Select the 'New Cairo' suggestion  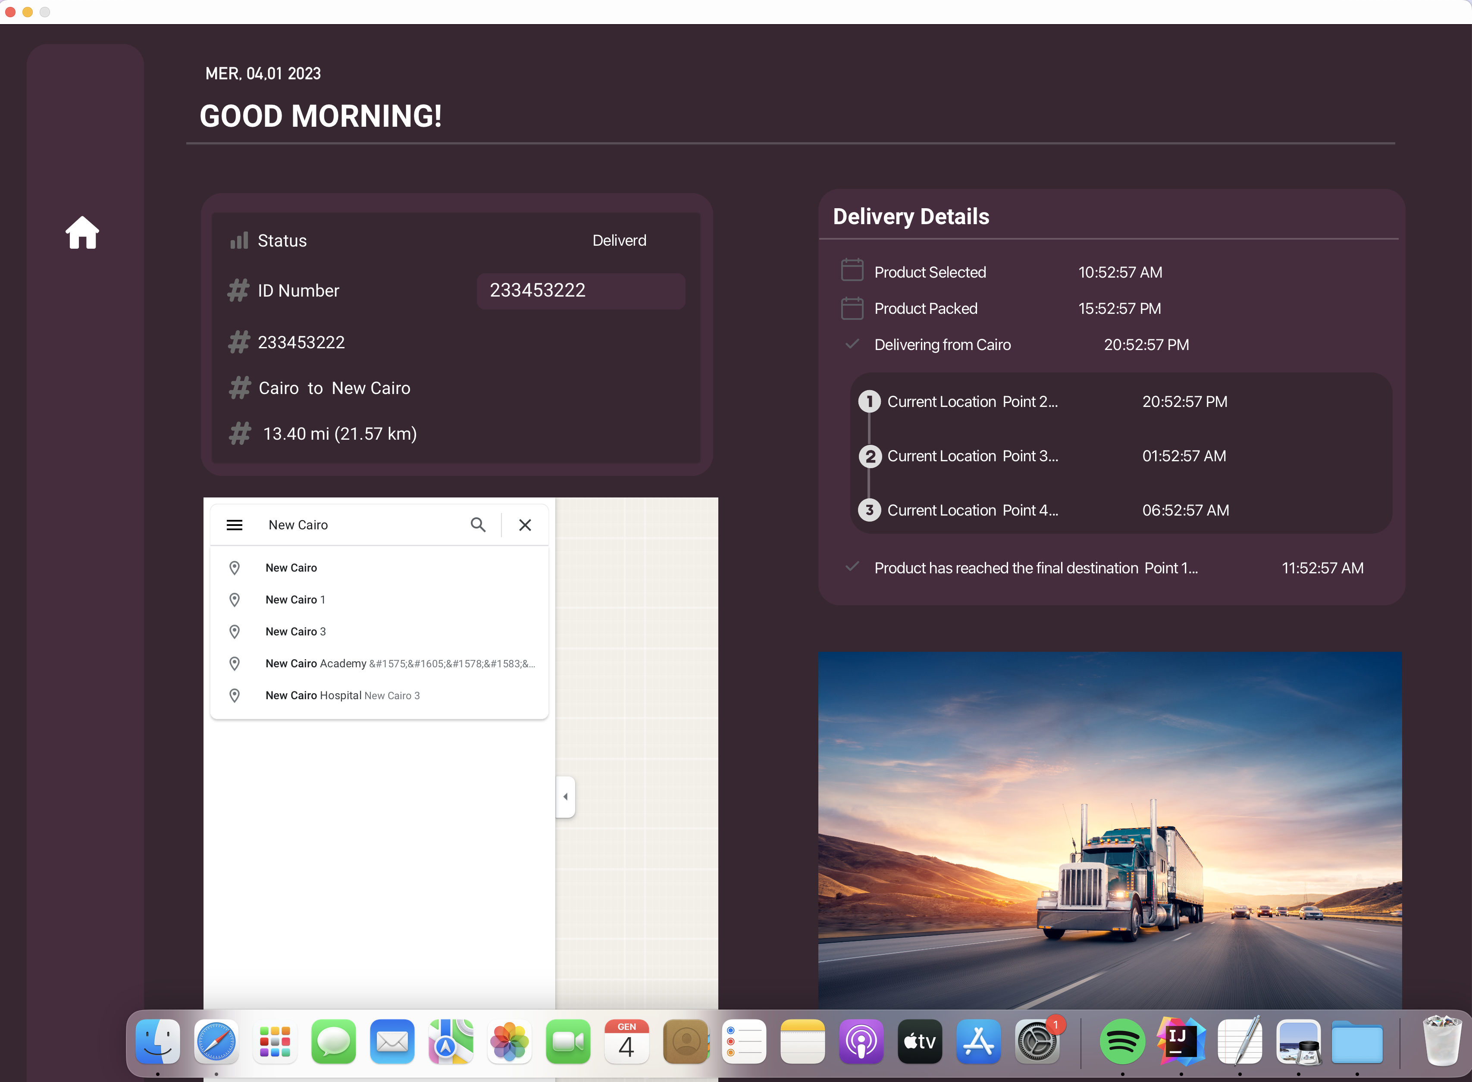click(x=379, y=568)
